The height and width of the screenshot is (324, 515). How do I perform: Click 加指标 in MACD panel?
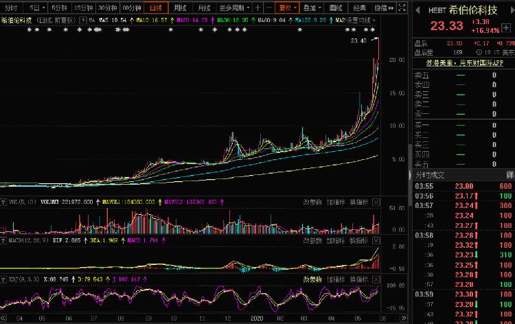tap(336, 241)
